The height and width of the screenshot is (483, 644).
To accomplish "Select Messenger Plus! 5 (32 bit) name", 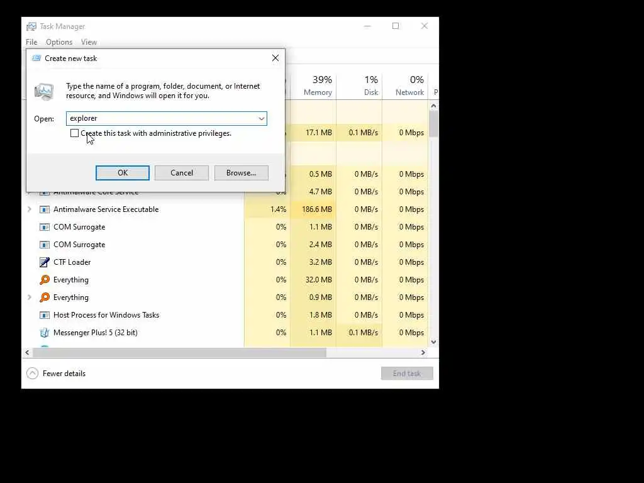I will [x=96, y=333].
